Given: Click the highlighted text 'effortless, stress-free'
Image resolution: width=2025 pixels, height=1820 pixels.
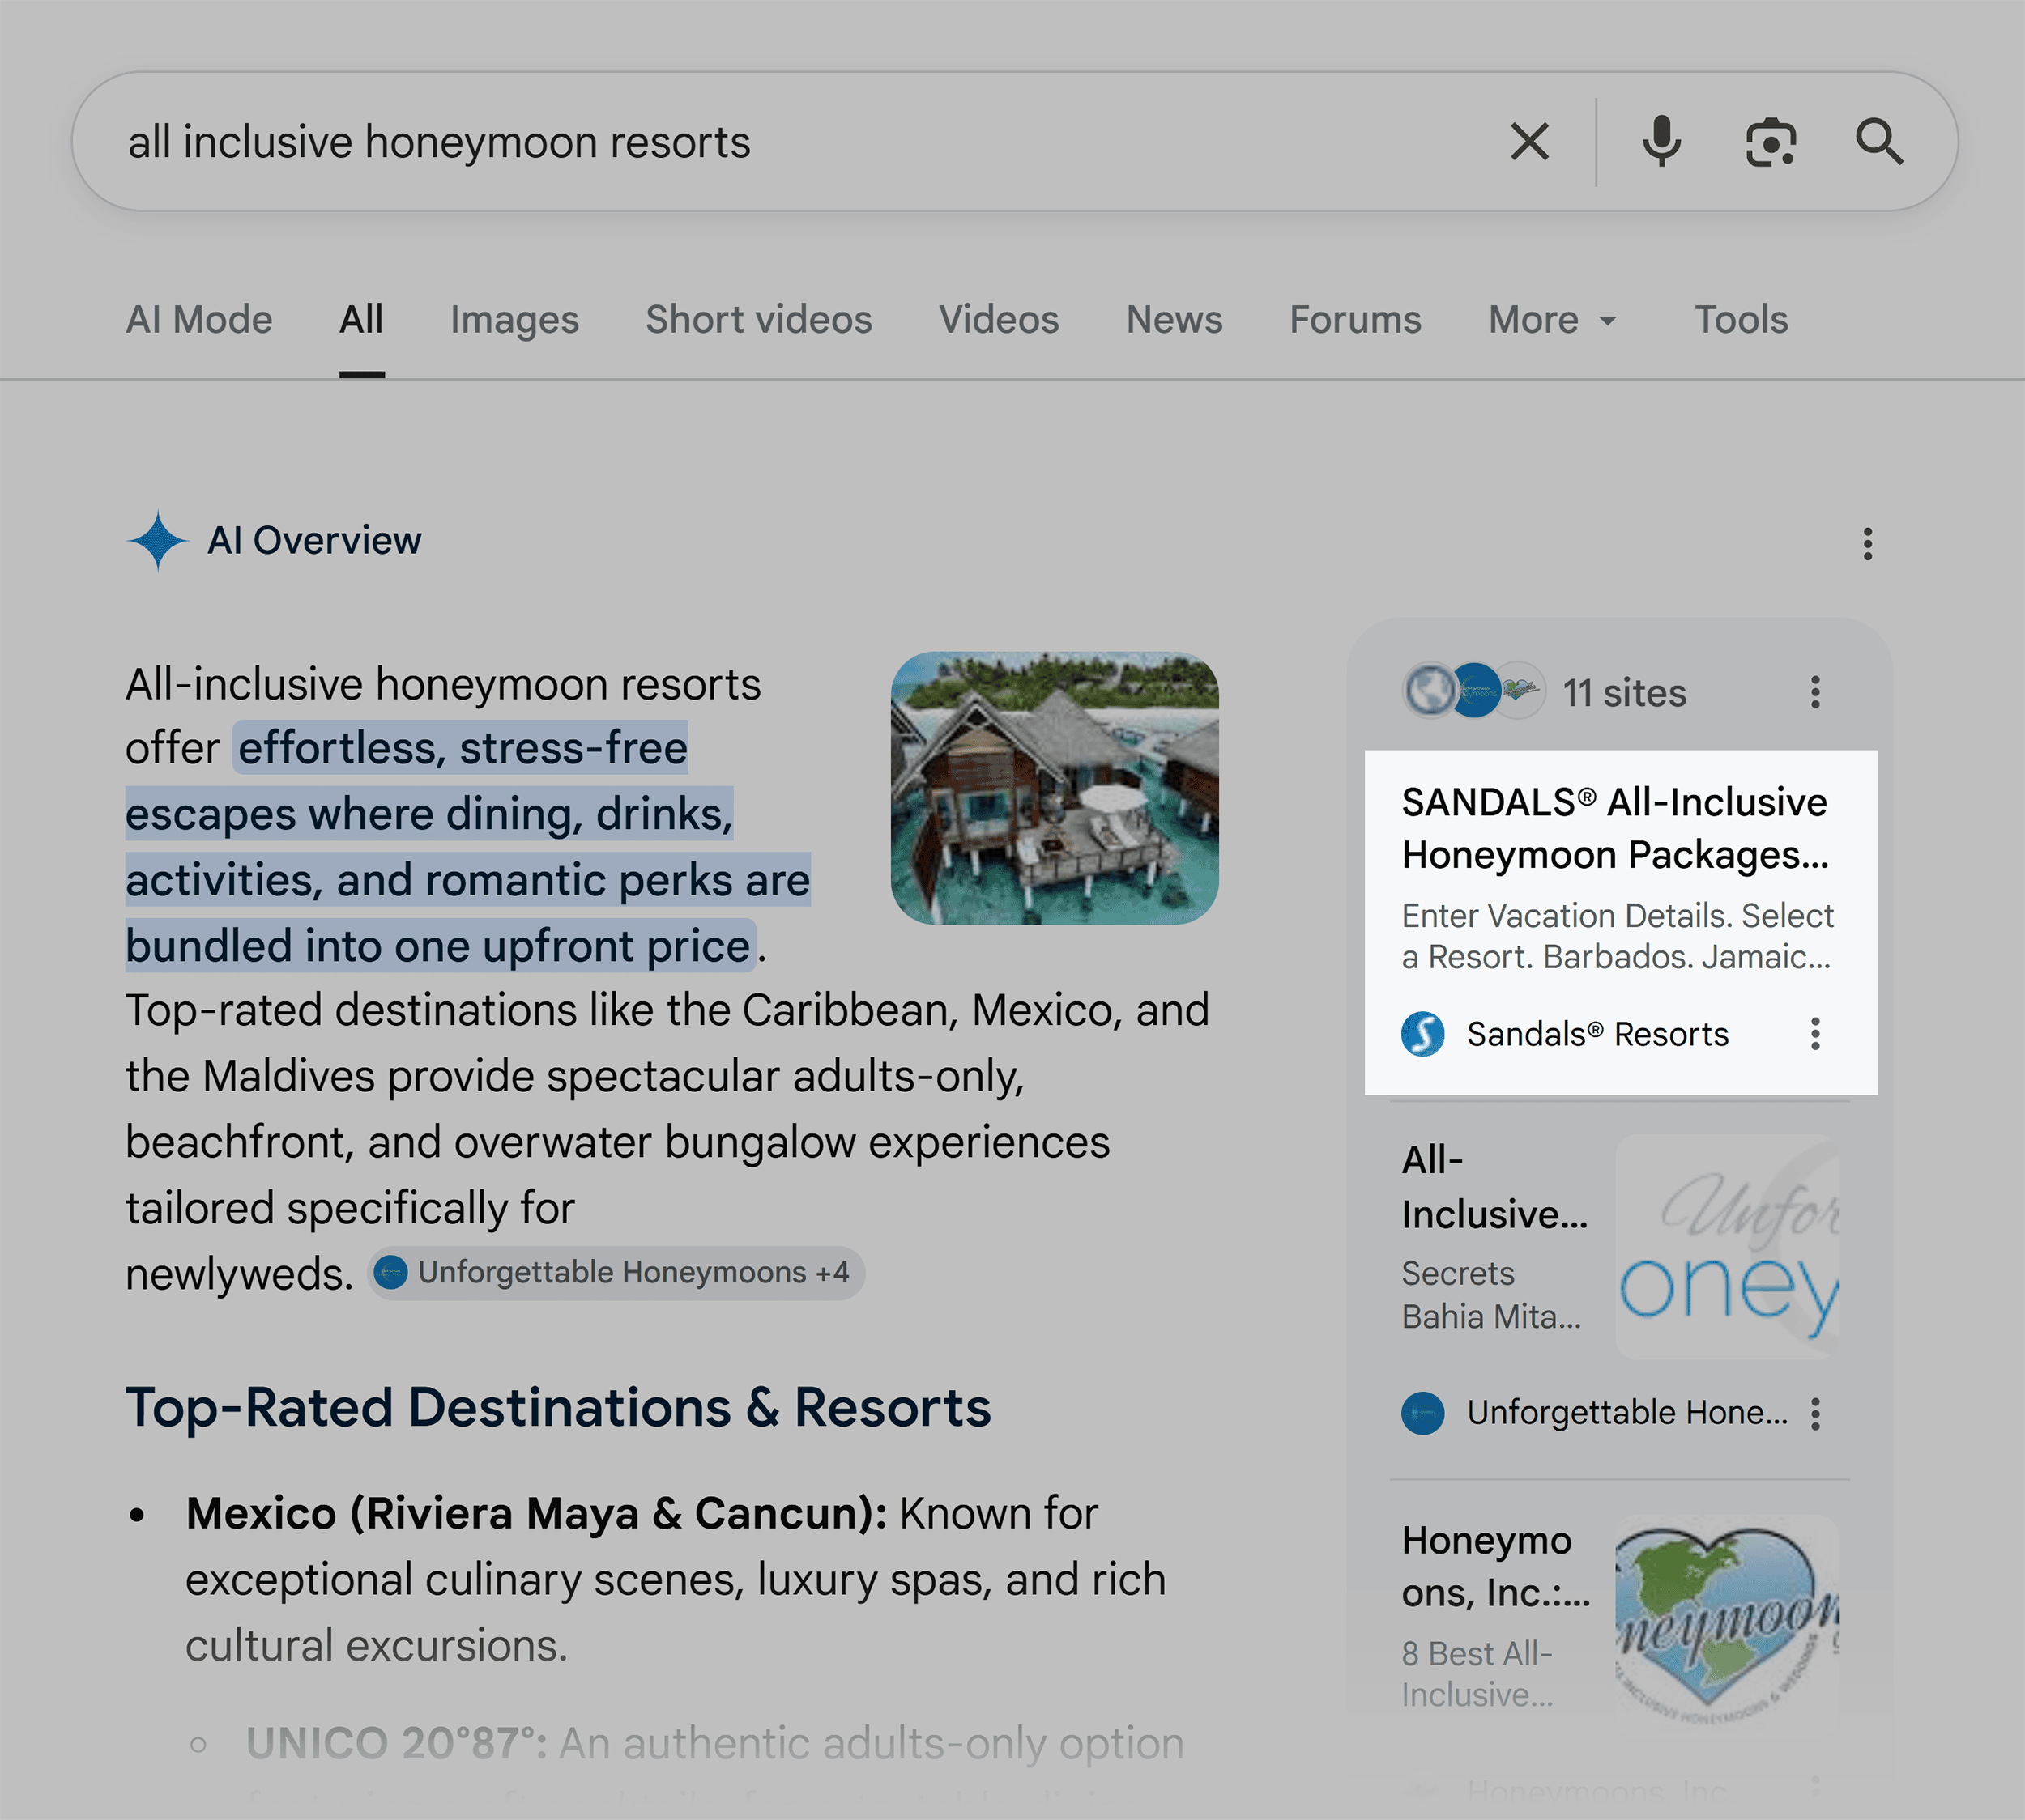Looking at the screenshot, I should [463, 748].
